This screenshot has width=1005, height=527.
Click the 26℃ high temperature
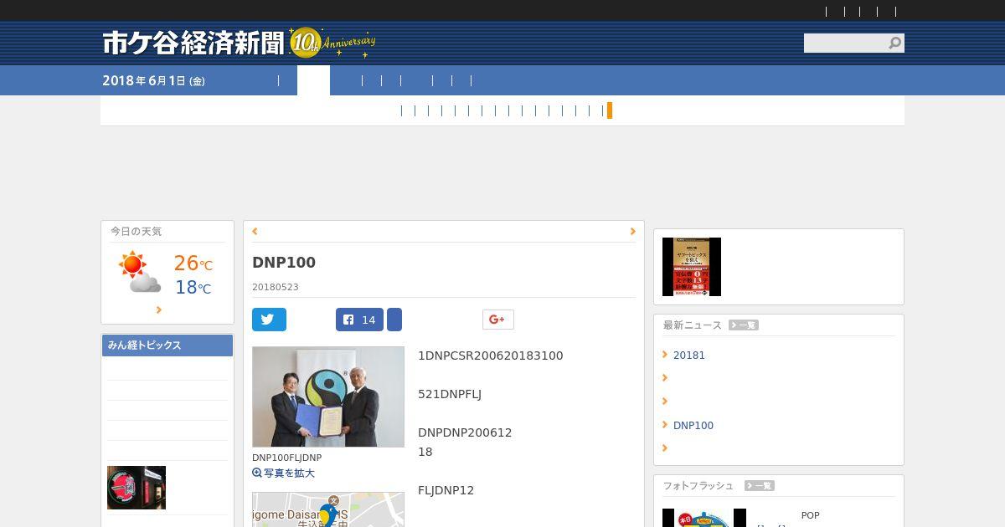[x=193, y=263]
